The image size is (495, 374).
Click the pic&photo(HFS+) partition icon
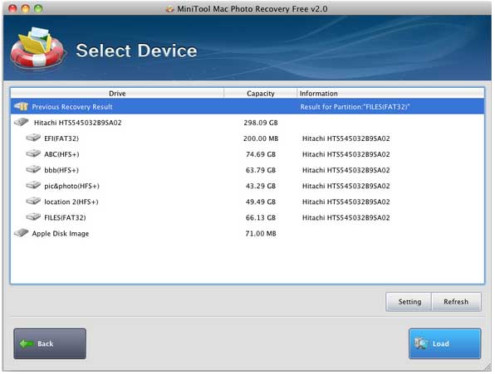33,185
